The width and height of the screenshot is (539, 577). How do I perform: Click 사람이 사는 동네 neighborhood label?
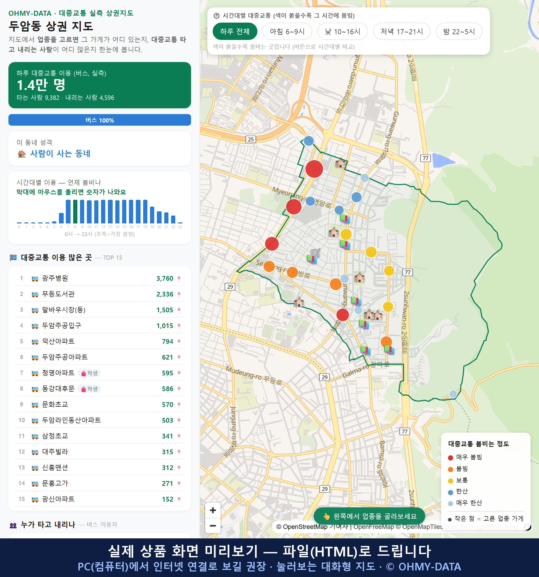61,154
